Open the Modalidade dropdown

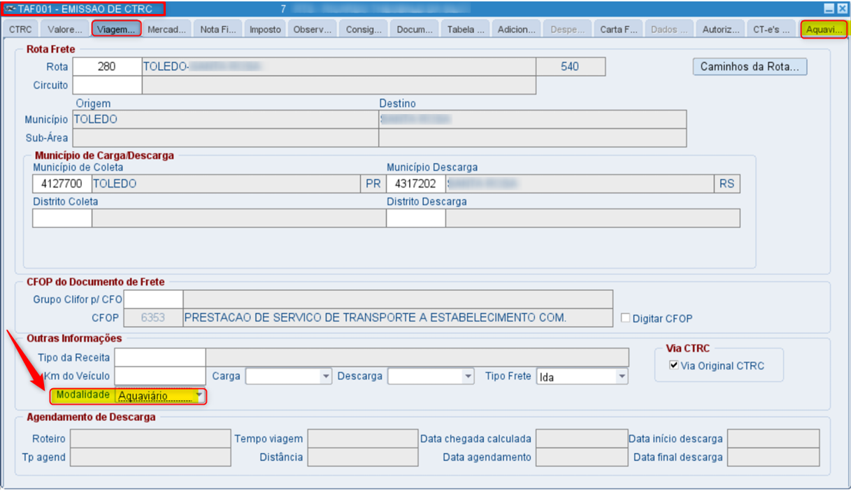click(200, 396)
